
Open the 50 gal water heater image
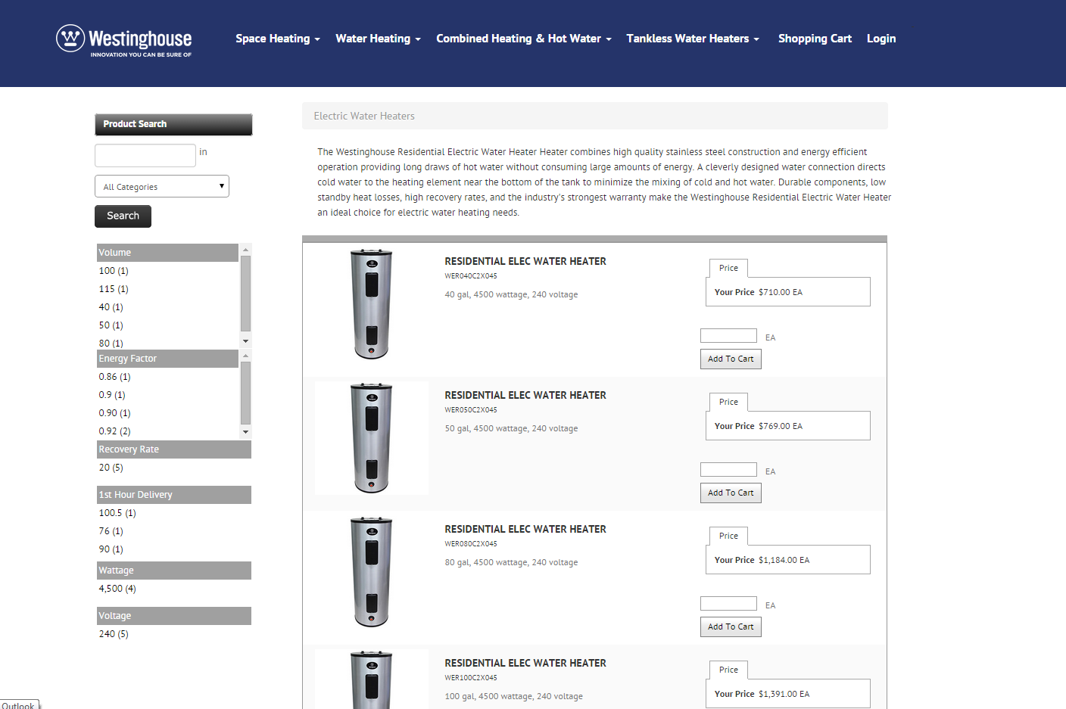(372, 438)
